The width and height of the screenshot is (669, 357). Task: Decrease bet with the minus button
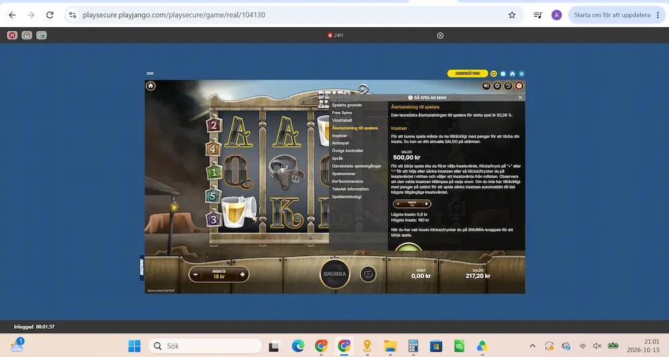[x=195, y=274]
